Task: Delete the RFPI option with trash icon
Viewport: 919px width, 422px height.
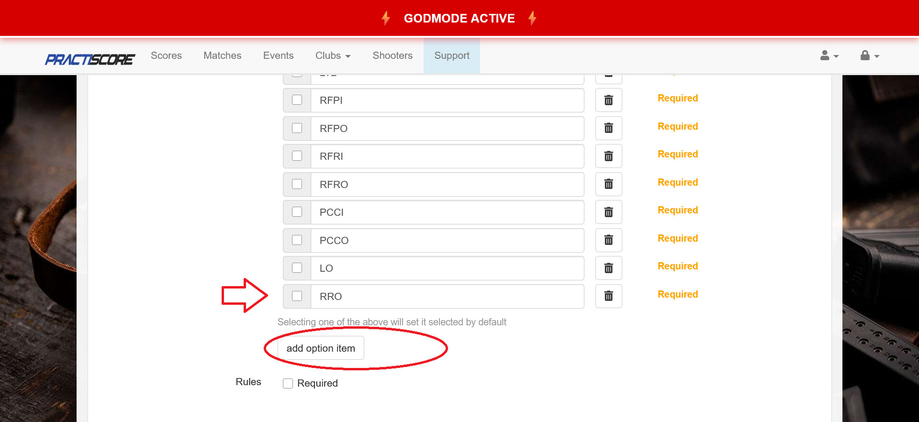Action: coord(608,100)
